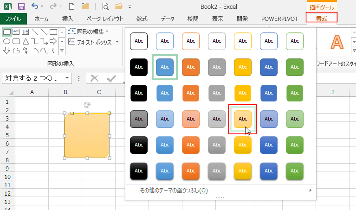This screenshot has height=210, width=356.
Task: Expand the full shapes gallery list
Action: (62, 51)
